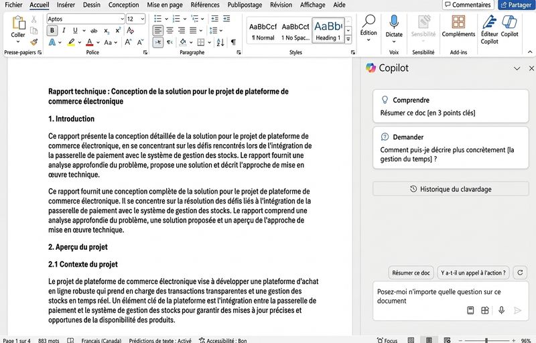Open line spacing dropdown
The width and height of the screenshot is (536, 343).
click(221, 30)
